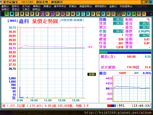Click the 指 index toolbar icon
Image resolution: width=153 pixels, height=115 pixels.
point(113,14)
